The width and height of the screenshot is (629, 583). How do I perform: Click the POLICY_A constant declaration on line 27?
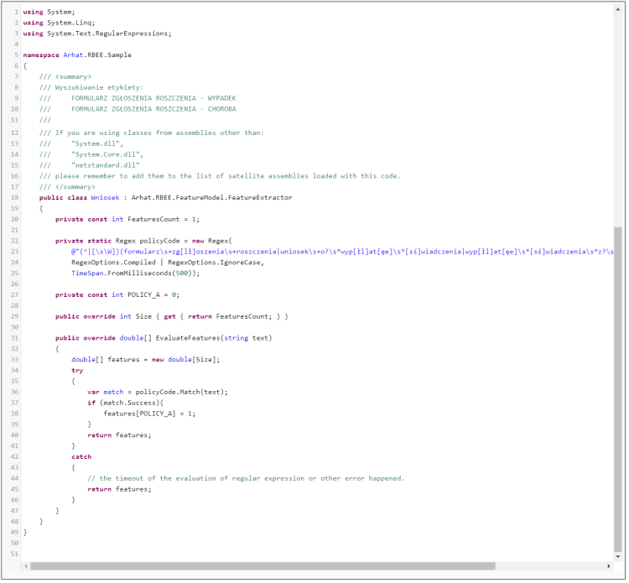[147, 295]
